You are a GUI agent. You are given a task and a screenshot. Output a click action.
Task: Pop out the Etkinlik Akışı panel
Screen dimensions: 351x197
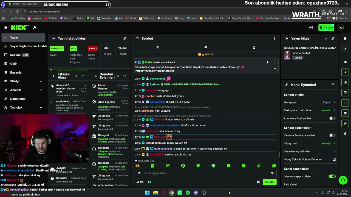coord(83,76)
